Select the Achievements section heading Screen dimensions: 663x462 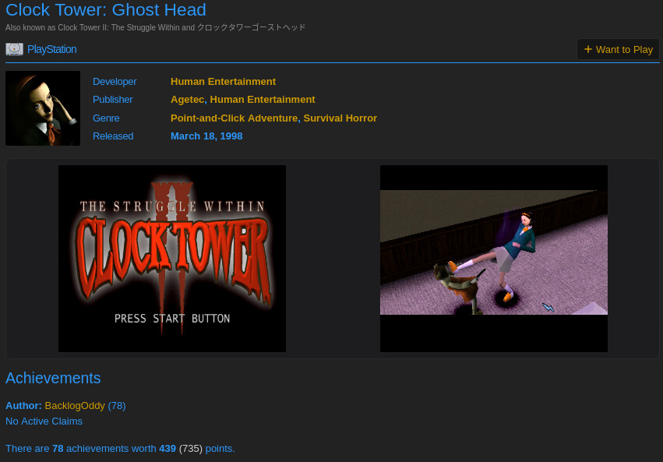(x=53, y=378)
